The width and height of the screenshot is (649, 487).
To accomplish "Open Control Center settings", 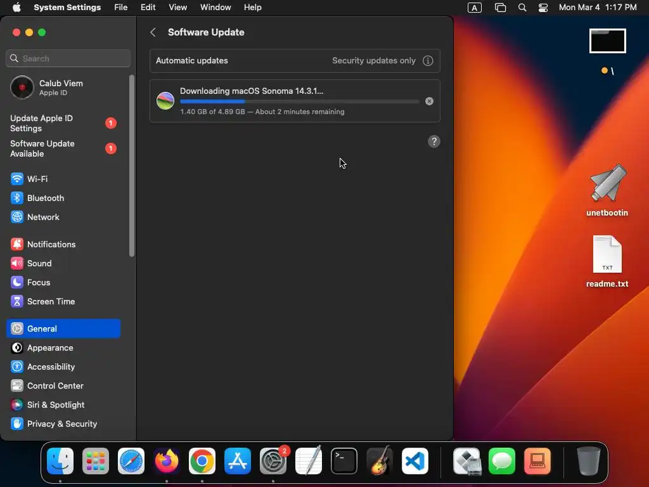I will 63,386.
